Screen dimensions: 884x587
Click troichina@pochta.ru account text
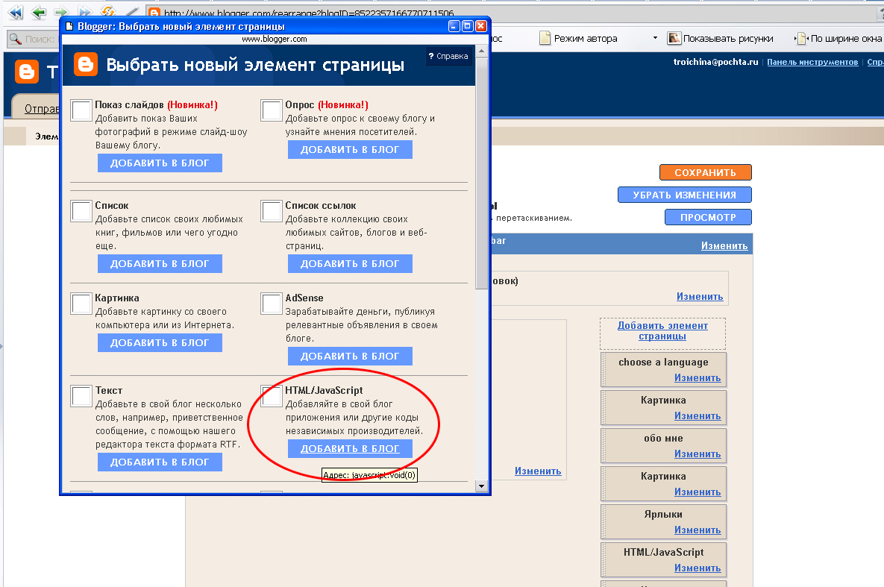(715, 62)
